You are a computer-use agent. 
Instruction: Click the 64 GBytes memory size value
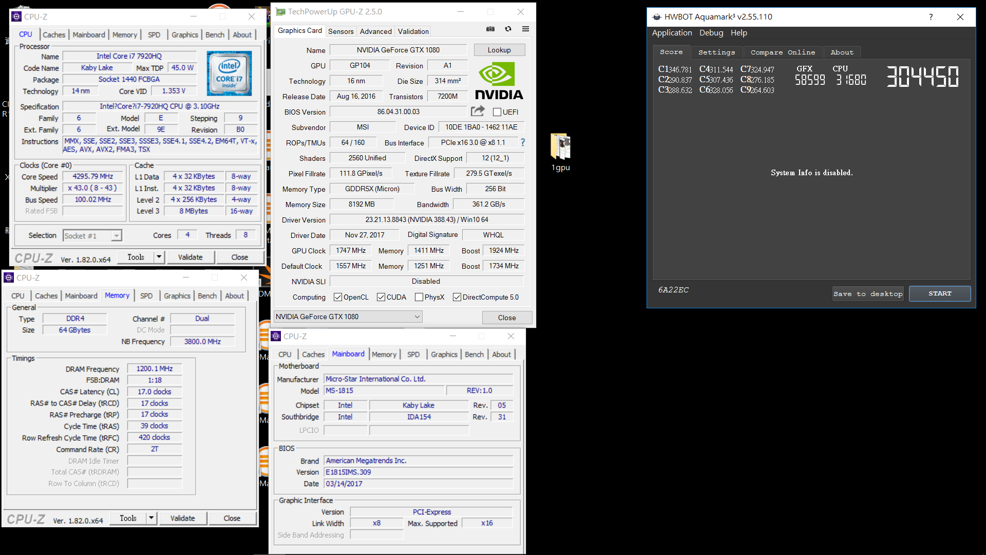pyautogui.click(x=75, y=330)
